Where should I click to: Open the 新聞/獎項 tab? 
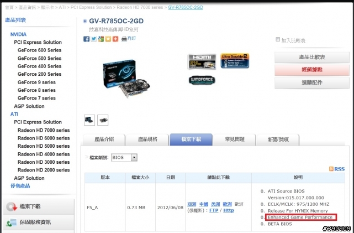click(x=278, y=139)
